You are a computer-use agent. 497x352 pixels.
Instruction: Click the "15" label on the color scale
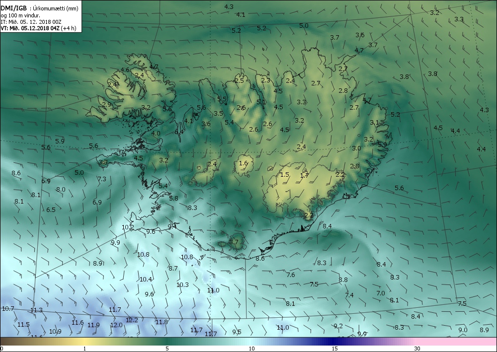334,349
